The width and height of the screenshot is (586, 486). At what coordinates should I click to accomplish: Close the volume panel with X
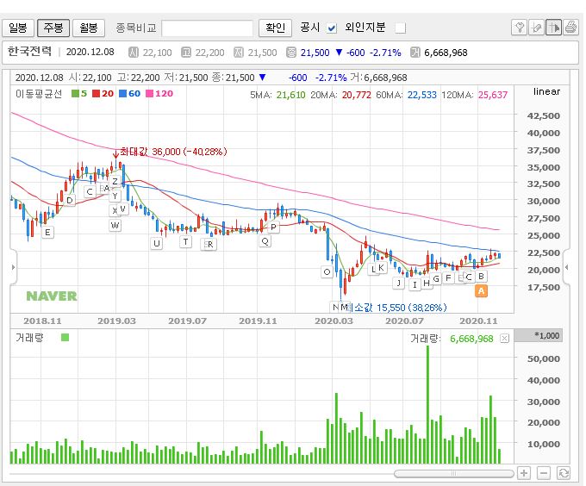(x=504, y=339)
